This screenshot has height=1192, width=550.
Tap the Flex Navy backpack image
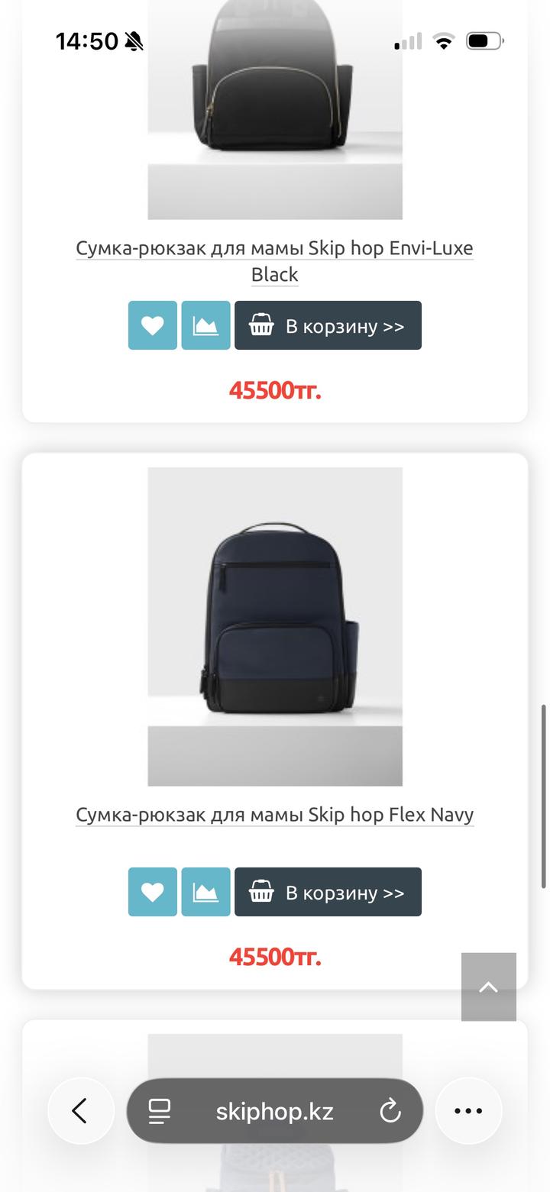(275, 626)
